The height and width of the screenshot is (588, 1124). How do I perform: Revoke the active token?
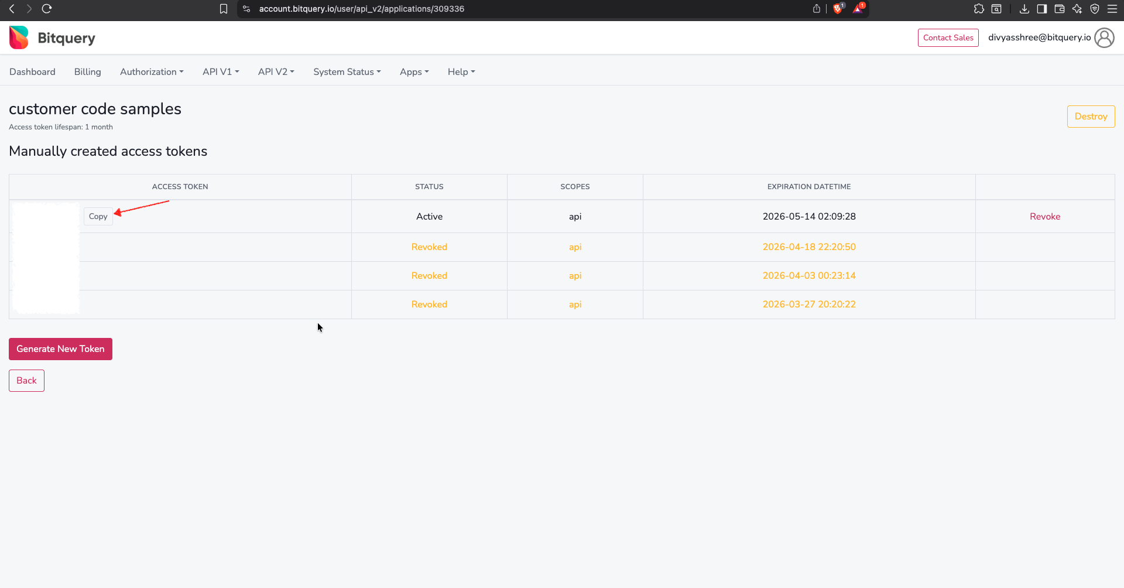click(x=1045, y=217)
